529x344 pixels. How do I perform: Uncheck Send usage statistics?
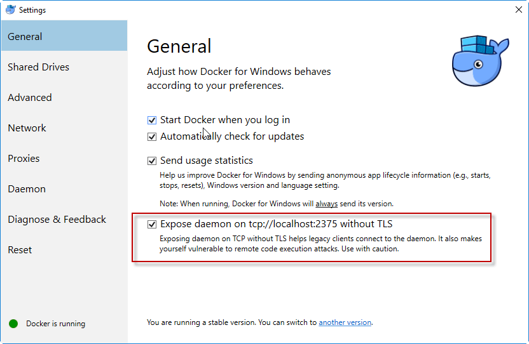[152, 161]
